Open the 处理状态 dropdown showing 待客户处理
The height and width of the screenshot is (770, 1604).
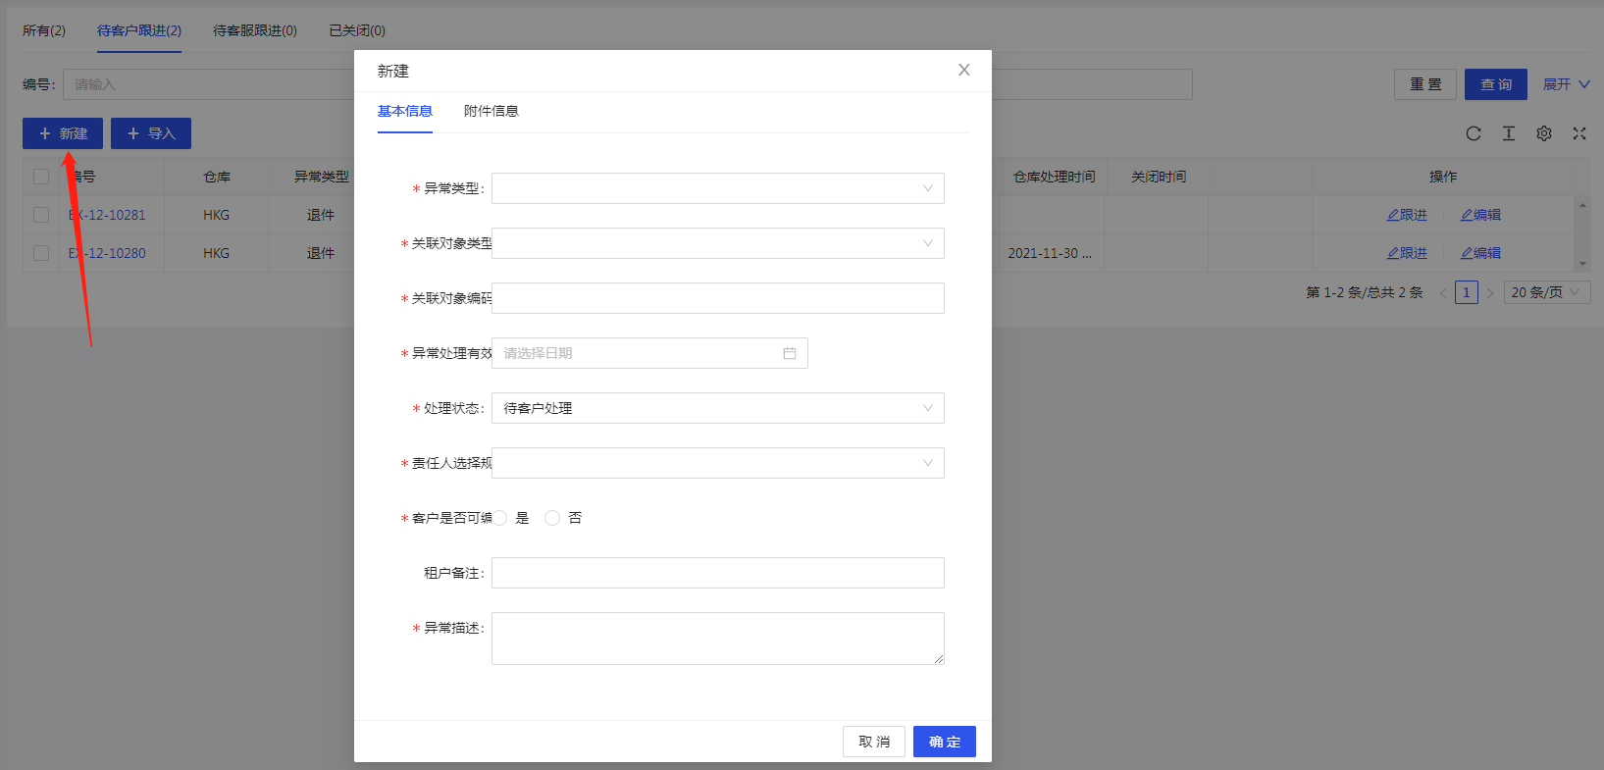pos(718,408)
